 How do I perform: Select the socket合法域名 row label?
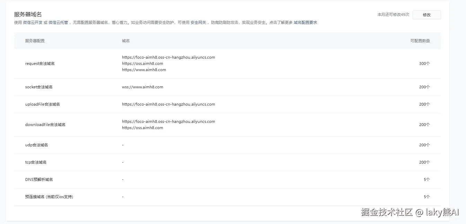point(39,87)
